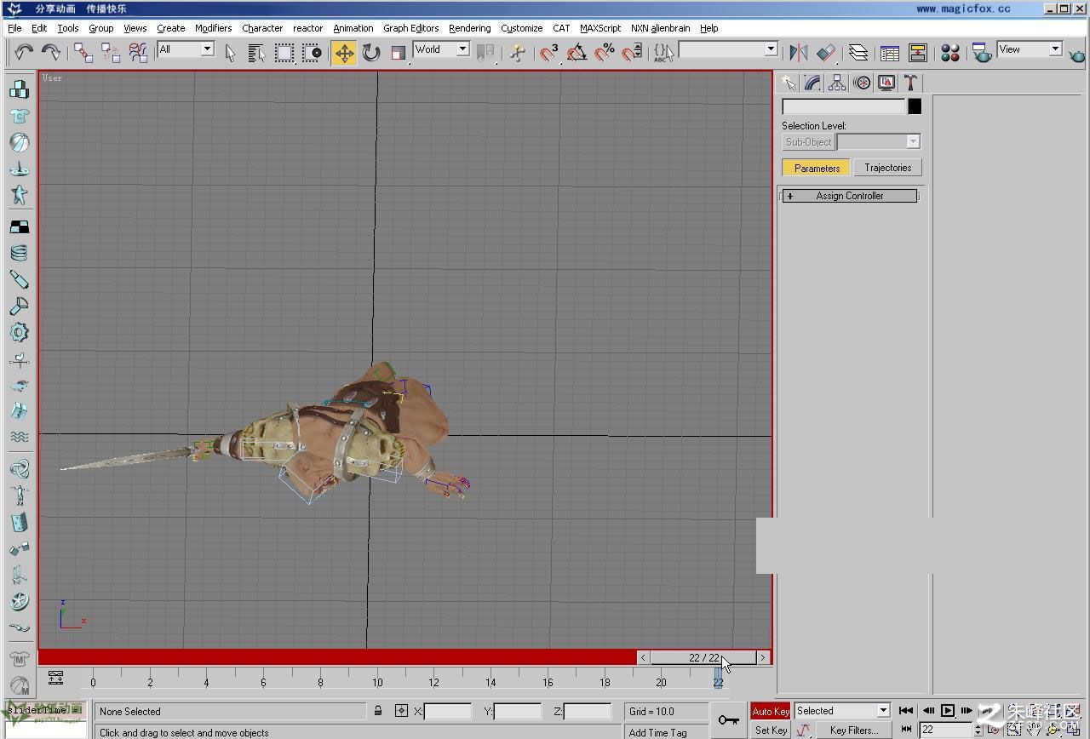Toggle Window/Crossing selection mode
Image resolution: width=1090 pixels, height=739 pixels.
click(312, 53)
